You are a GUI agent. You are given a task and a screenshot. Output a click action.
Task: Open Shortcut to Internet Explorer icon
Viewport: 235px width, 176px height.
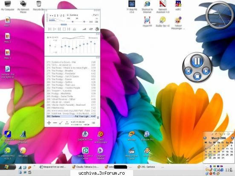coord(147,6)
